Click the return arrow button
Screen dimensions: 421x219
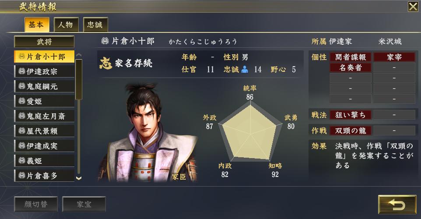397,205
